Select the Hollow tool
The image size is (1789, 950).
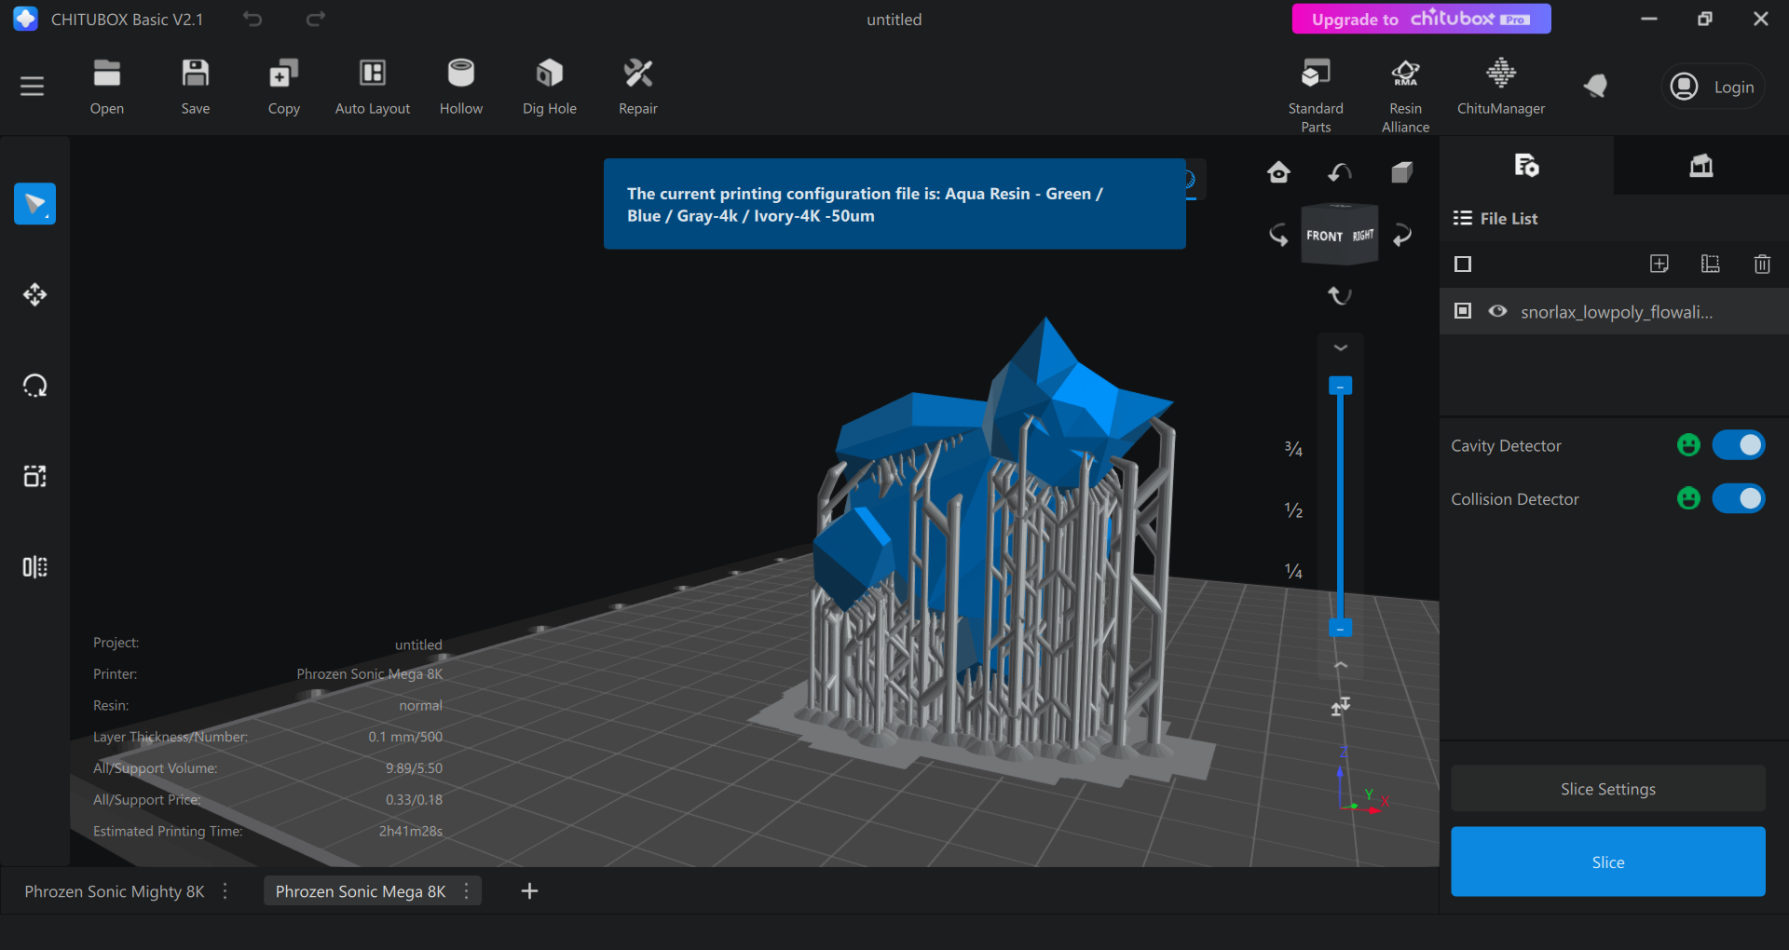point(461,88)
